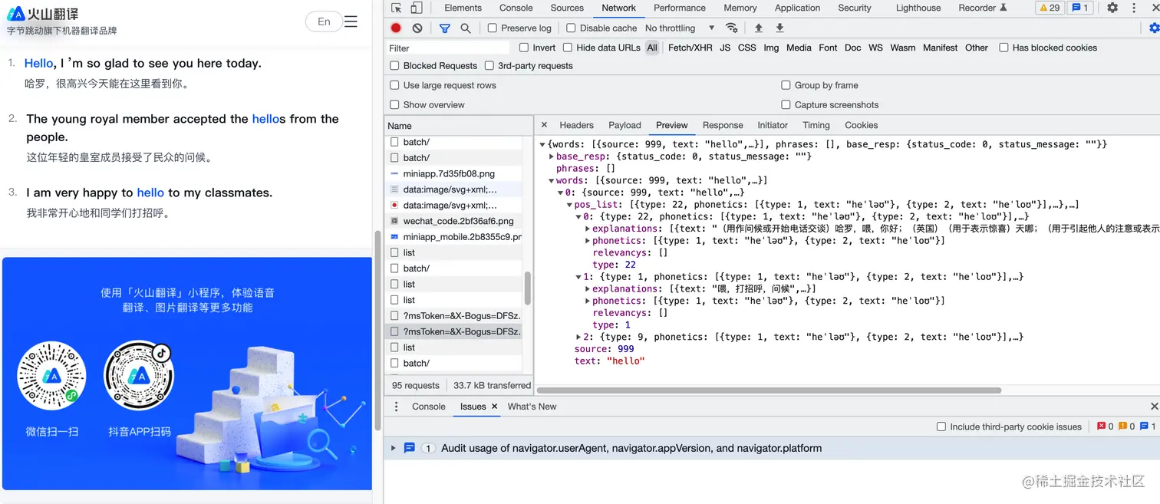Switch to the Elements panel tab

(x=463, y=8)
